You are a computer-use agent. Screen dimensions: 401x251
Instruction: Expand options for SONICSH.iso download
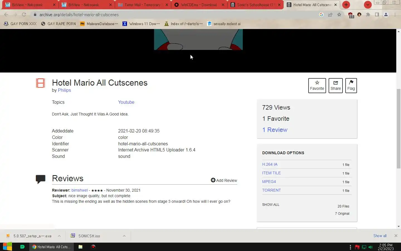124,236
